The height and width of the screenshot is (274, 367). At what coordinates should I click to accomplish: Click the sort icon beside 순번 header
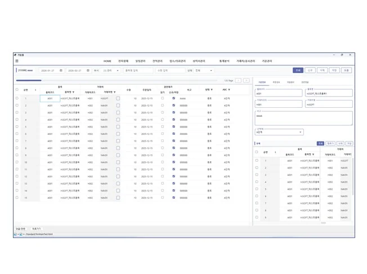(x=35, y=90)
